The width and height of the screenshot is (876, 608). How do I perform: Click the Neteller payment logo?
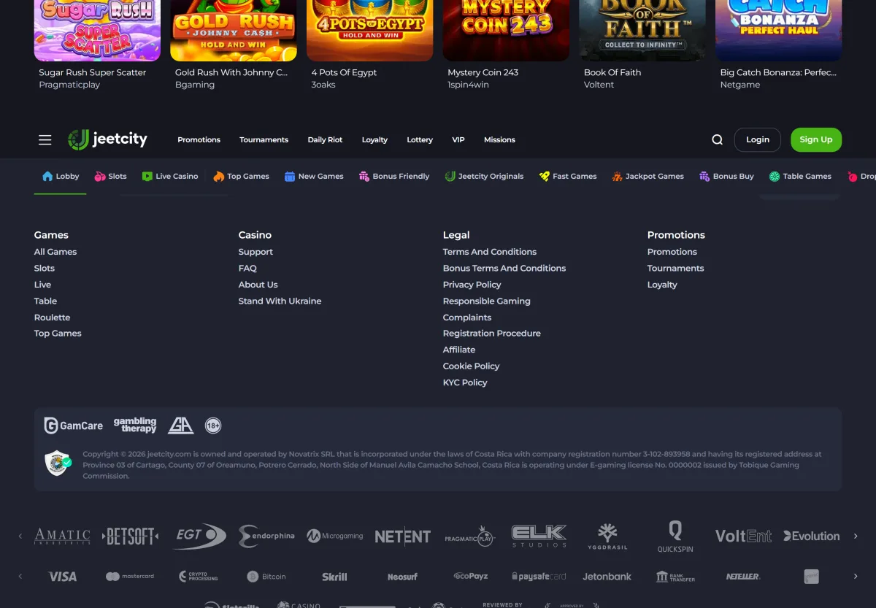tap(743, 577)
